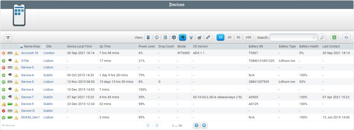Open the Device10 device link
This screenshot has width=354, height=130.
pos(28,111)
